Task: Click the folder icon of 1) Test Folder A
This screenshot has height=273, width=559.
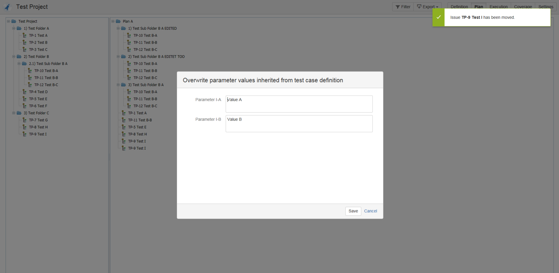Action: [19, 28]
